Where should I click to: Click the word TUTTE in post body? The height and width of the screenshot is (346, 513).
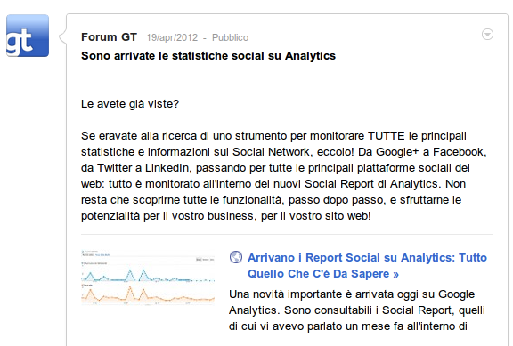pyautogui.click(x=386, y=136)
